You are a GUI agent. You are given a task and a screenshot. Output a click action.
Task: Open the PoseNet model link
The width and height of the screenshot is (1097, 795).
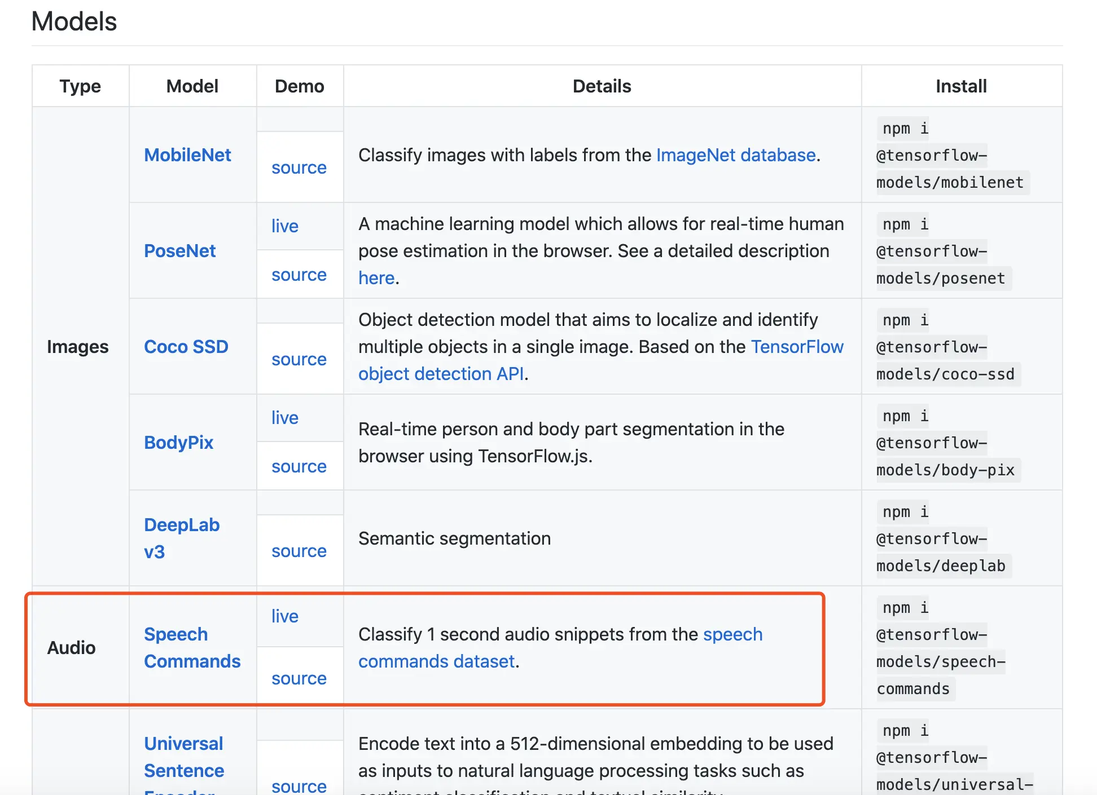(x=179, y=251)
